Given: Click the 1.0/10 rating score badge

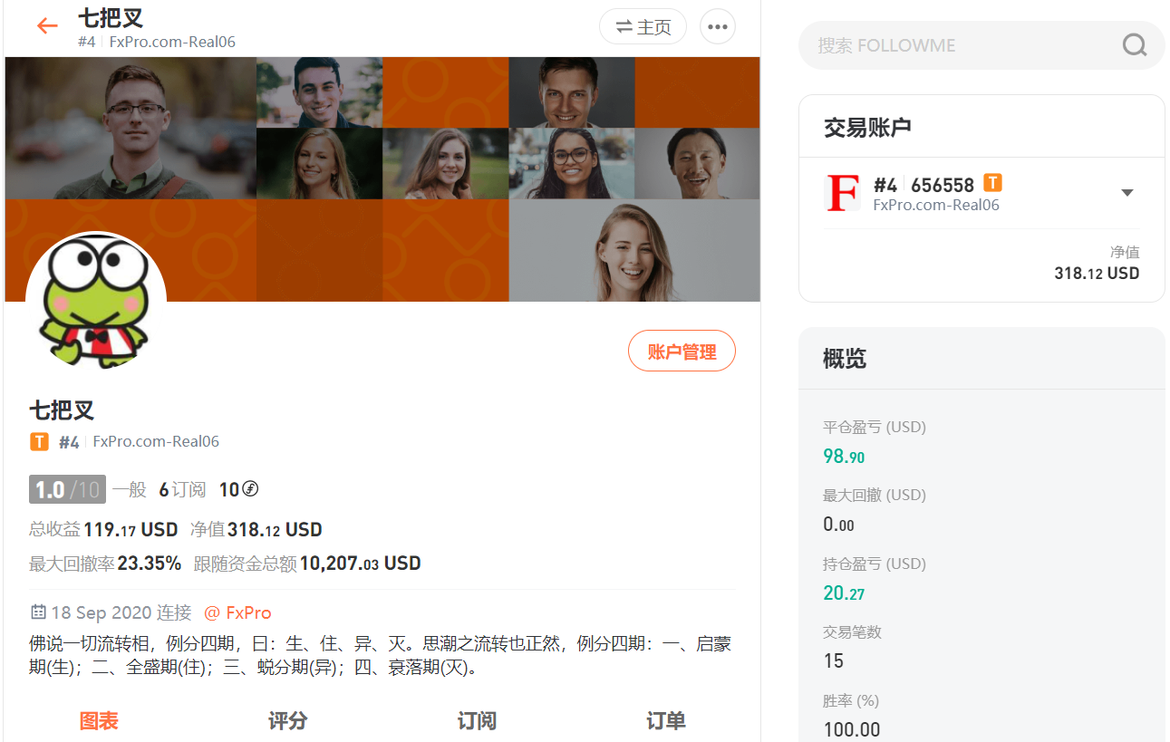Looking at the screenshot, I should pyautogui.click(x=67, y=489).
